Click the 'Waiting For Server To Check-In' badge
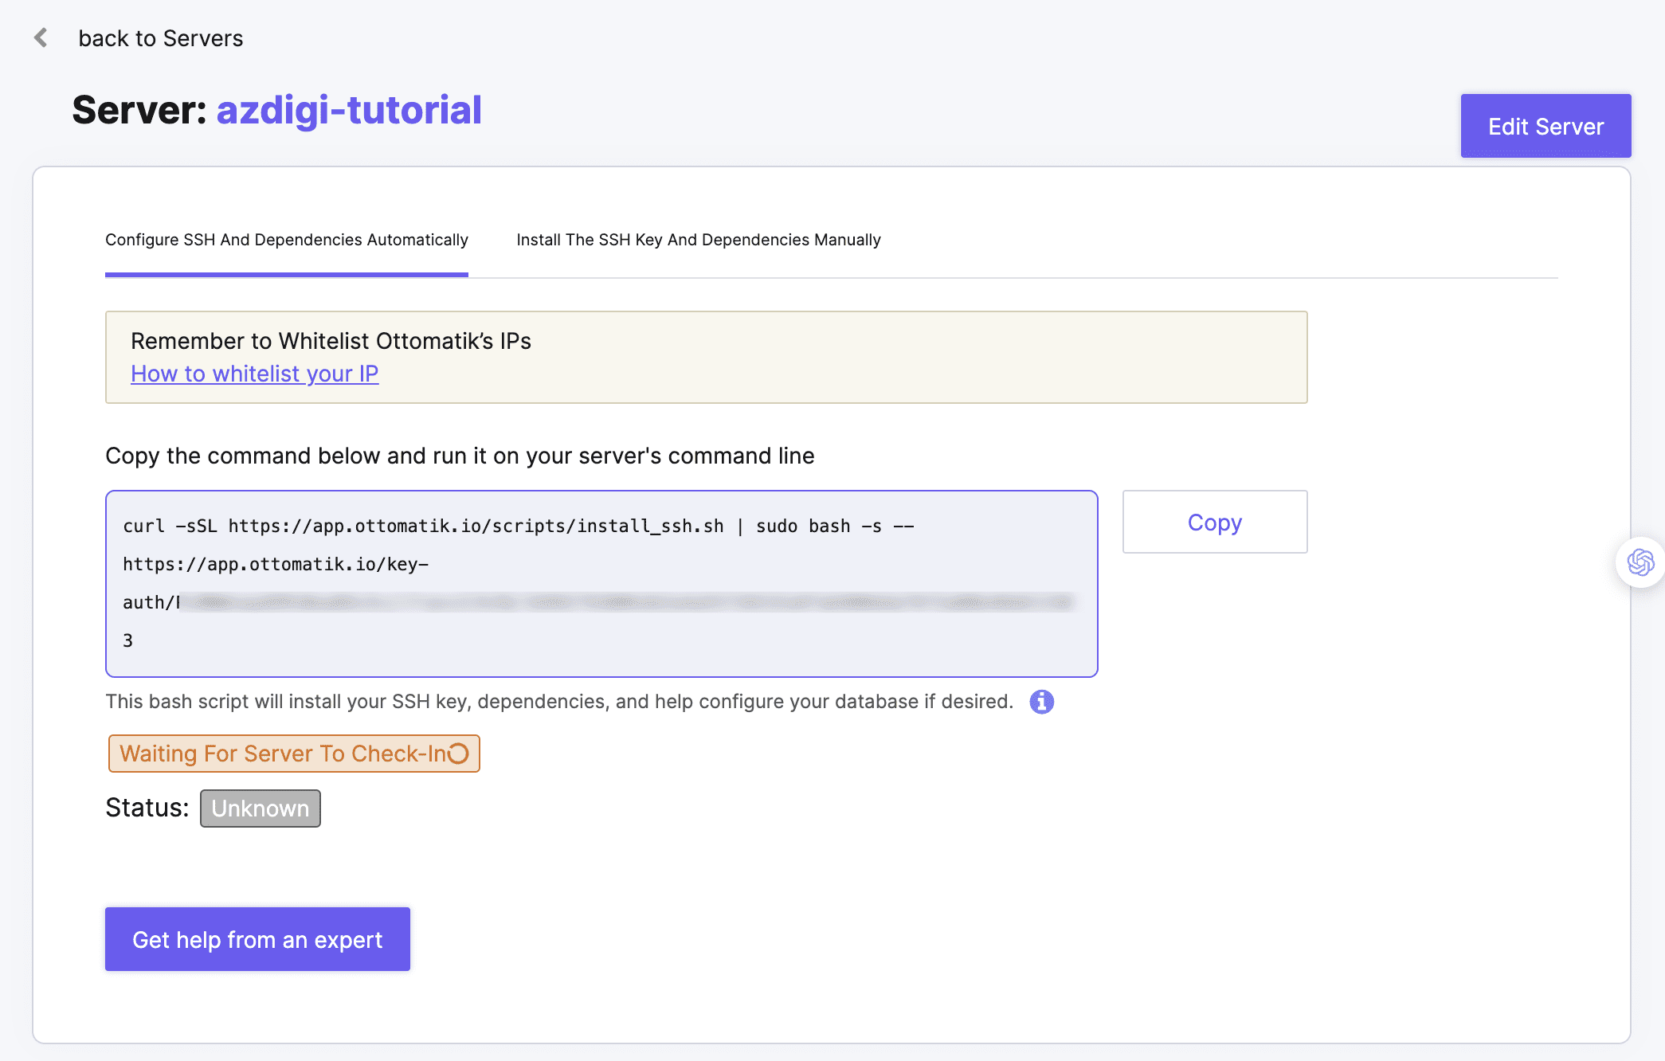Image resolution: width=1665 pixels, height=1061 pixels. tap(283, 754)
